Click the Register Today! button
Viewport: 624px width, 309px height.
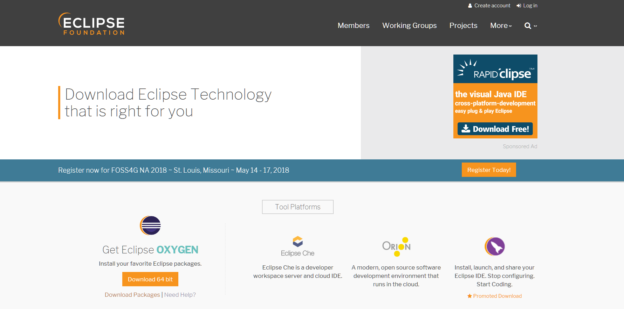[489, 170]
